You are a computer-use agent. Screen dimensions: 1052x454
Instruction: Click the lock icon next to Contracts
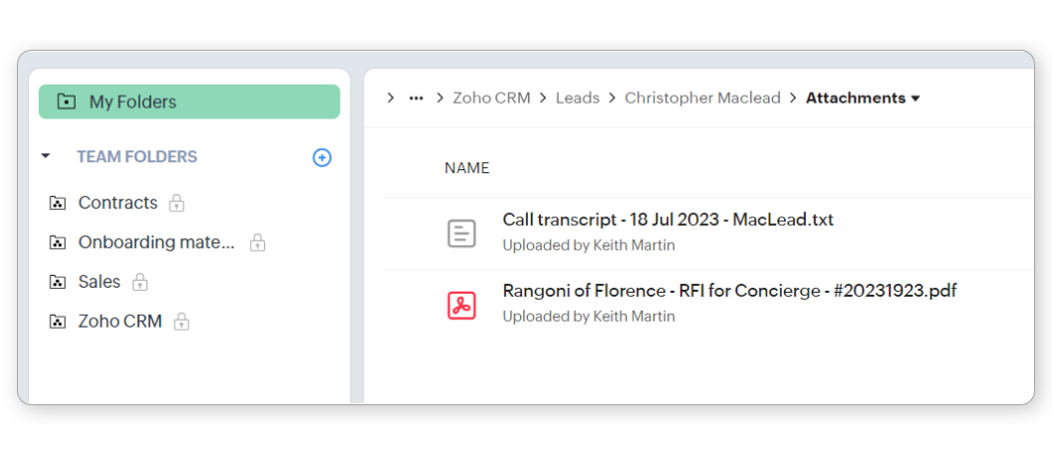(176, 203)
